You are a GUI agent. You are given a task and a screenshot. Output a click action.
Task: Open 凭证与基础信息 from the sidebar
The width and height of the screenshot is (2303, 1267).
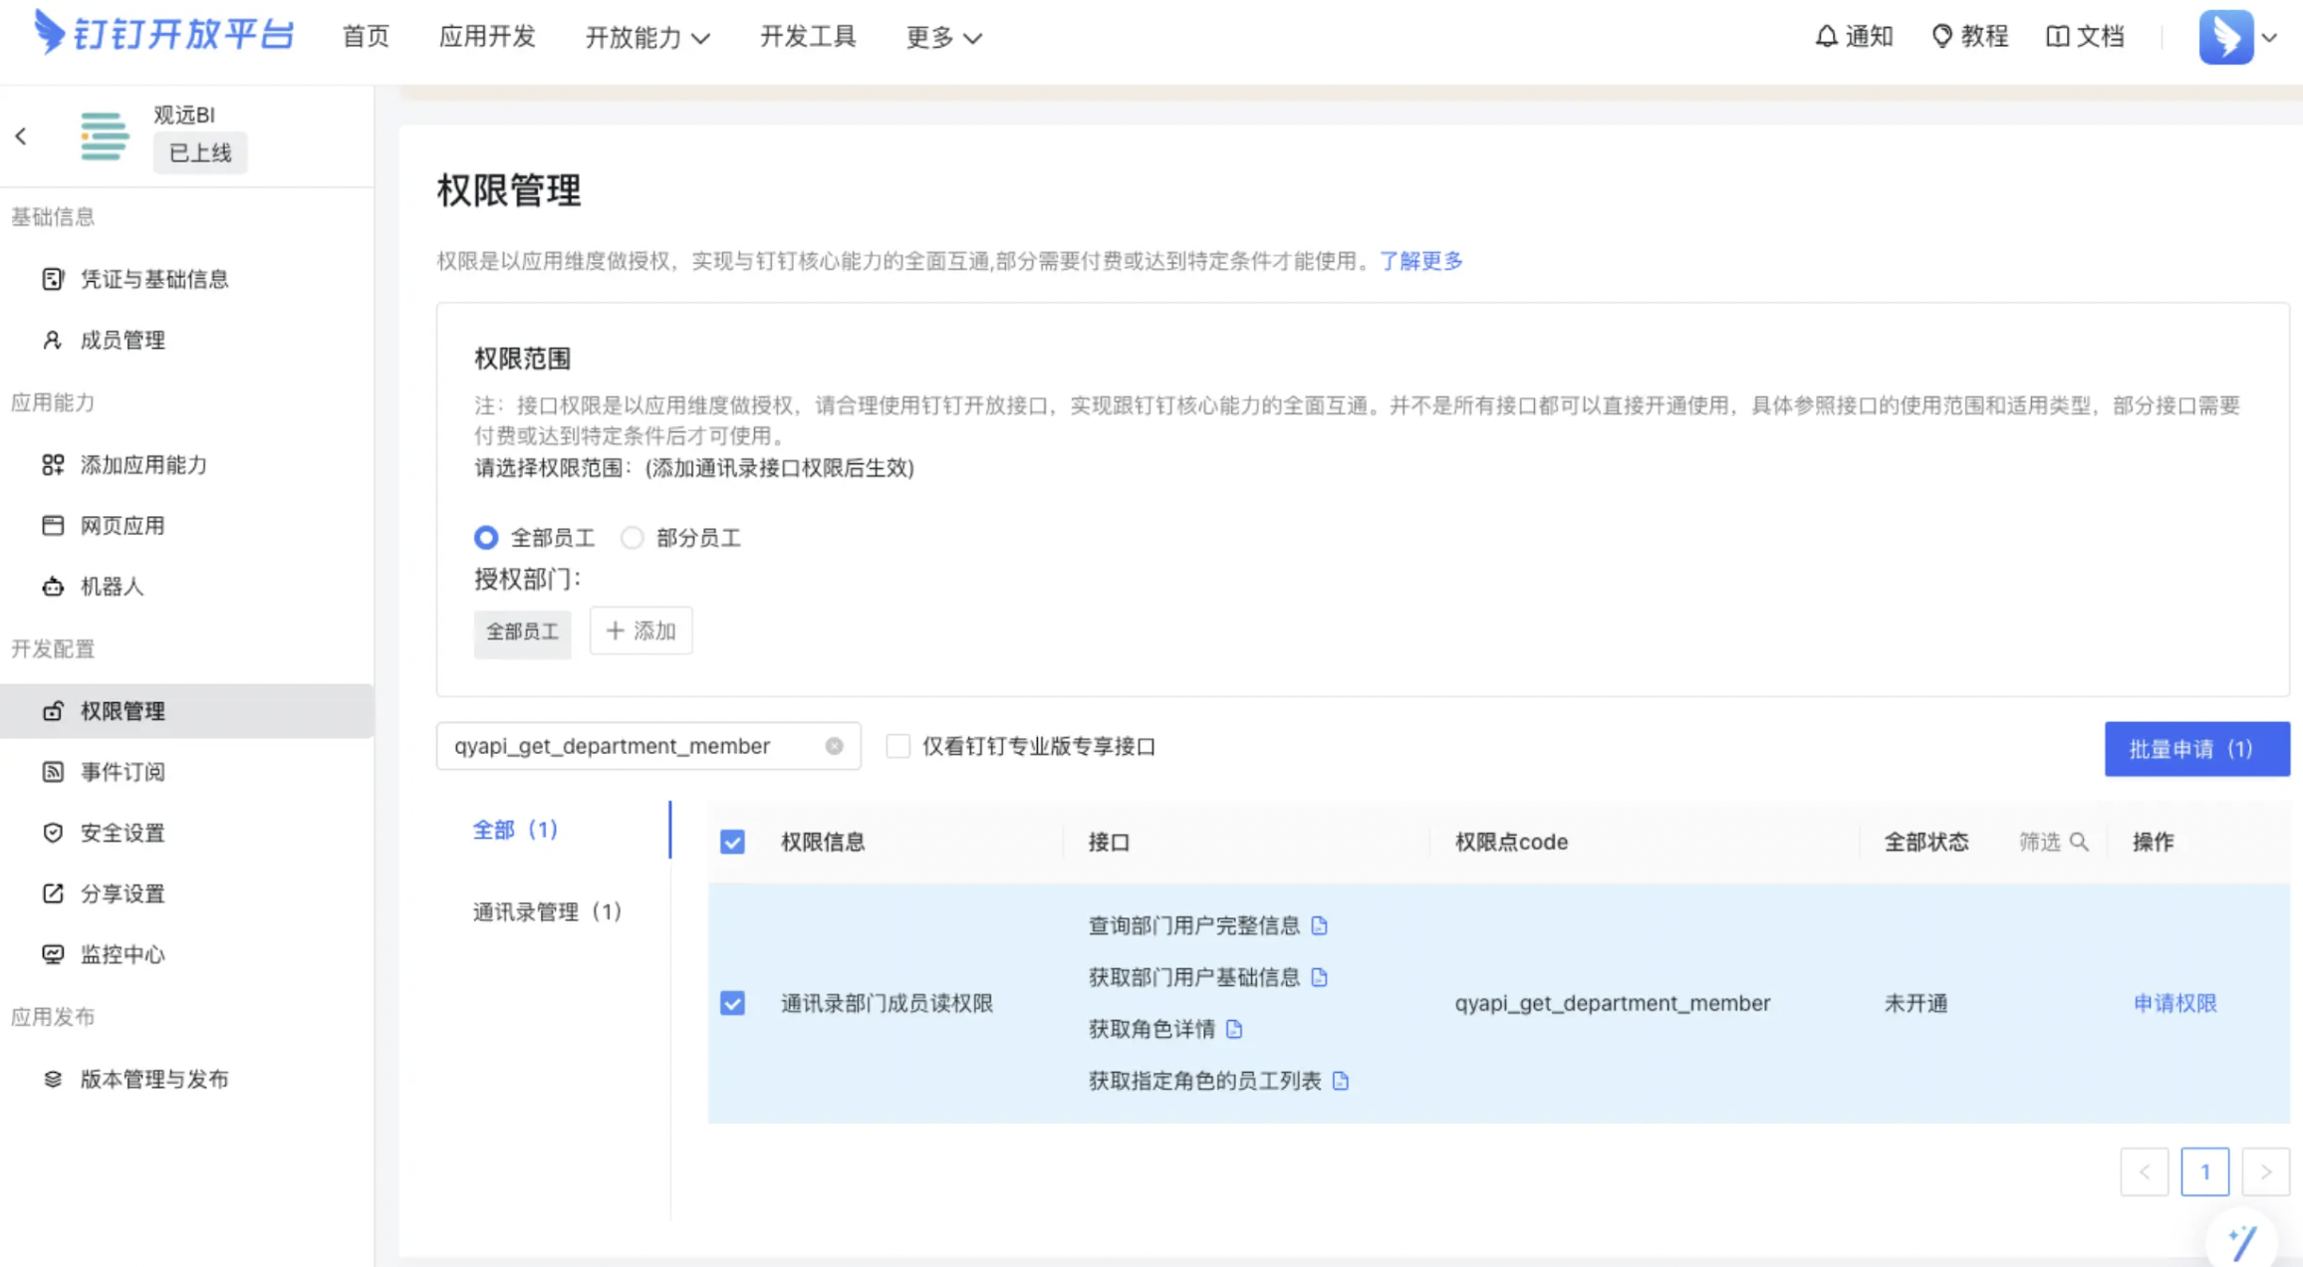(186, 279)
